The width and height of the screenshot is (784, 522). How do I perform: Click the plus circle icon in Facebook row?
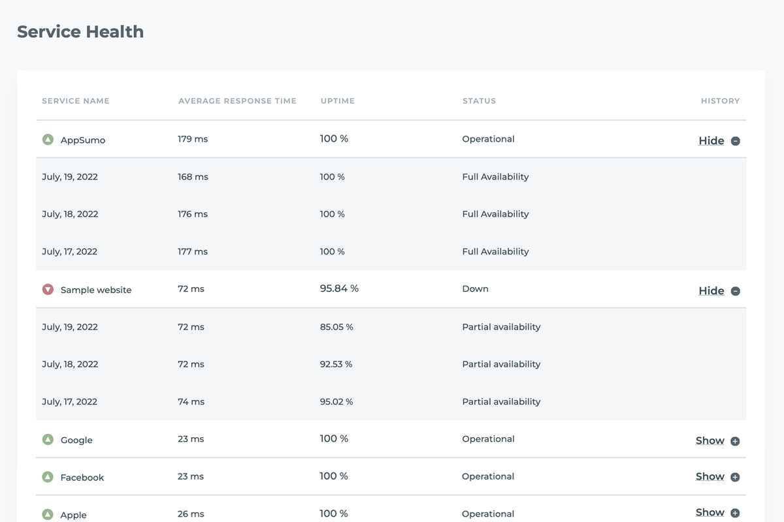(735, 477)
